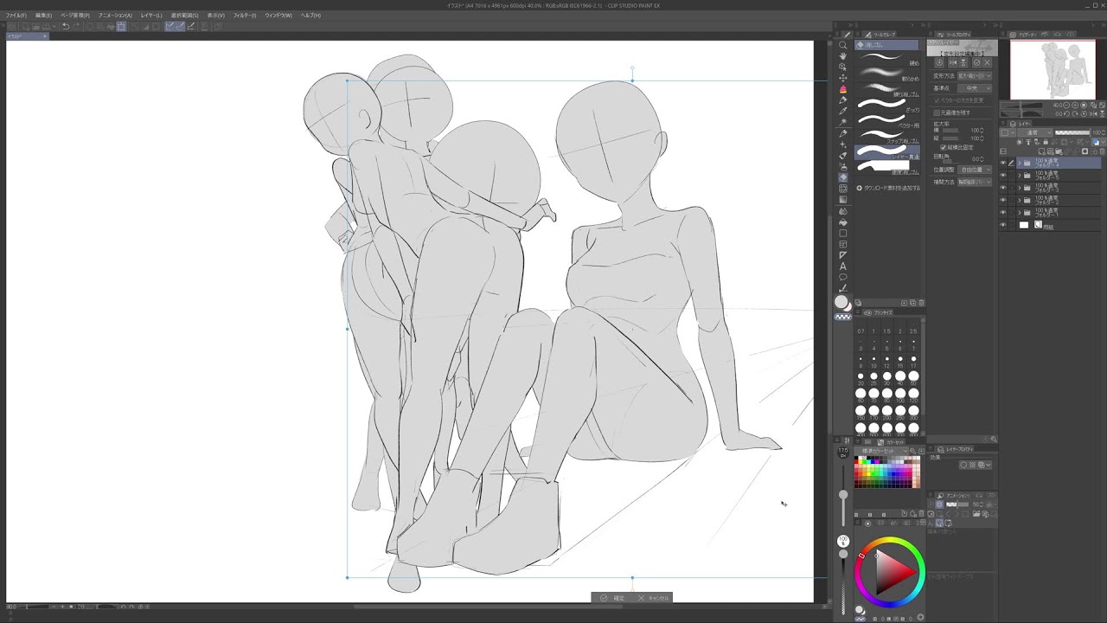The image size is (1107, 623).
Task: Open the レイヤー(L) menu
Action: click(x=151, y=16)
